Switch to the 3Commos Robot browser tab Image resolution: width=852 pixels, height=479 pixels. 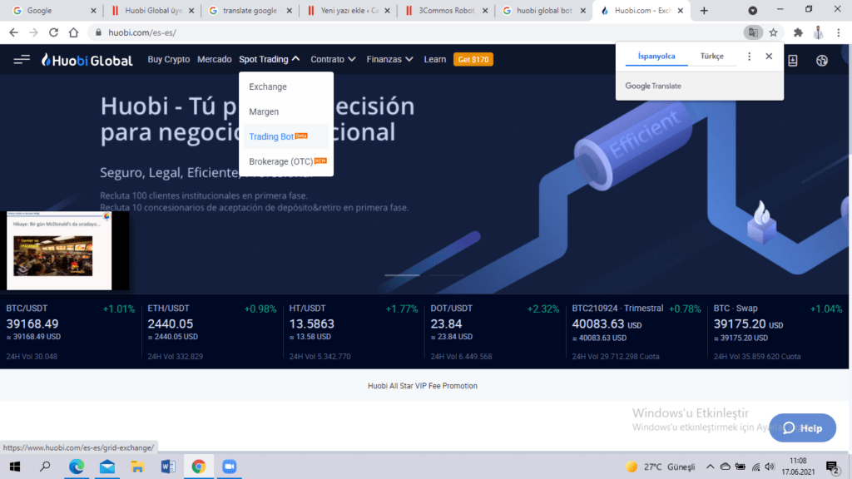coord(446,10)
